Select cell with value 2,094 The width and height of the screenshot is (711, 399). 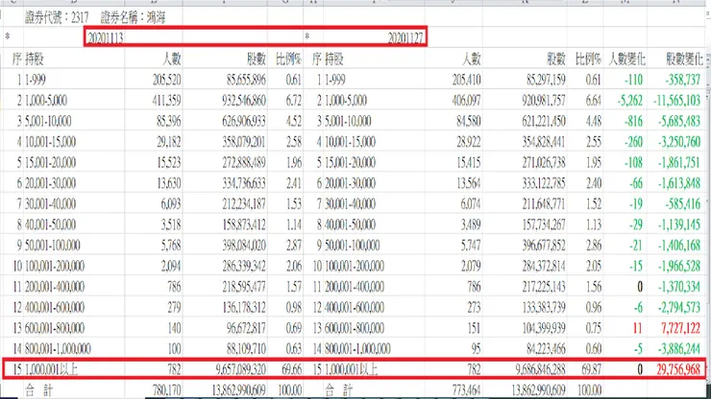tap(171, 267)
